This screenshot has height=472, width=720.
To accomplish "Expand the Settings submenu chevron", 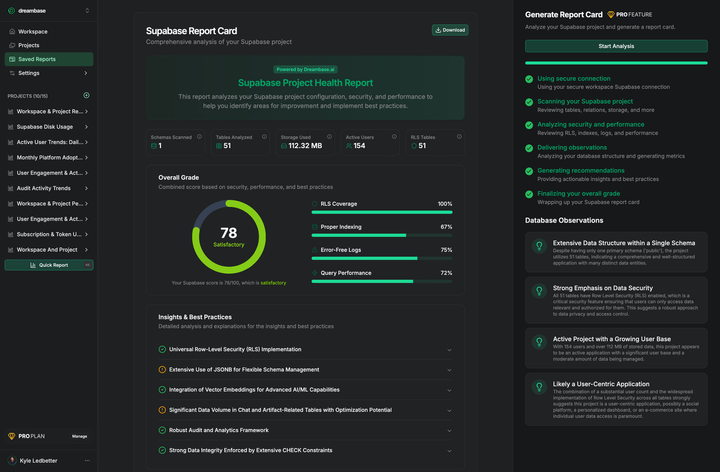I will [85, 73].
